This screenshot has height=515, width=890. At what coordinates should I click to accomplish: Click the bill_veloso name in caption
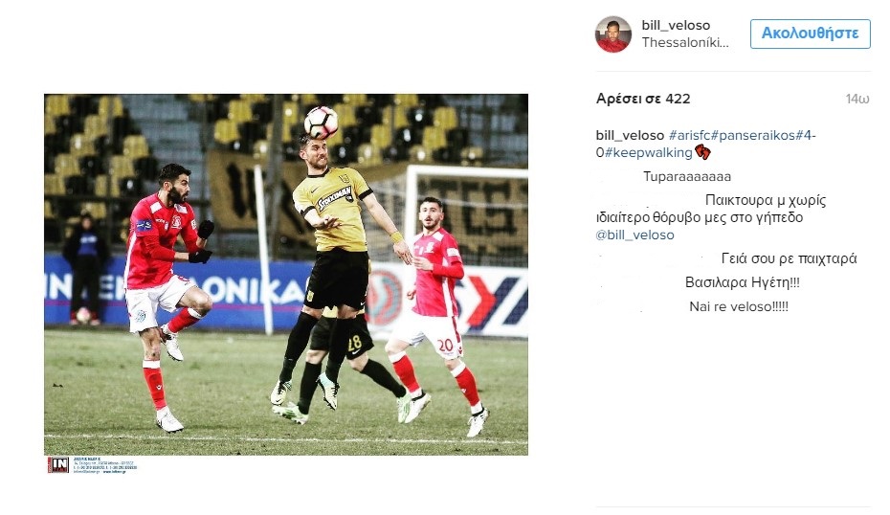pyautogui.click(x=630, y=136)
